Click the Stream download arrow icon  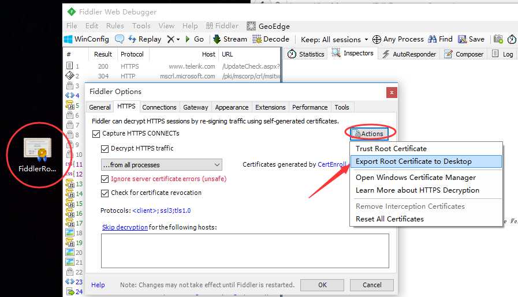(x=217, y=39)
